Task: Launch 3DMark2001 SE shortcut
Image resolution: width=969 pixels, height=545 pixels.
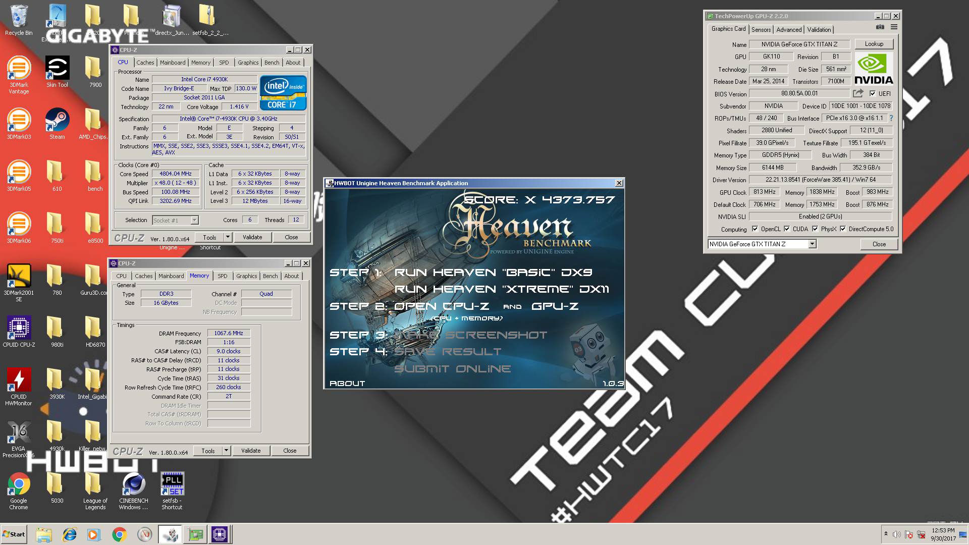Action: (19, 282)
